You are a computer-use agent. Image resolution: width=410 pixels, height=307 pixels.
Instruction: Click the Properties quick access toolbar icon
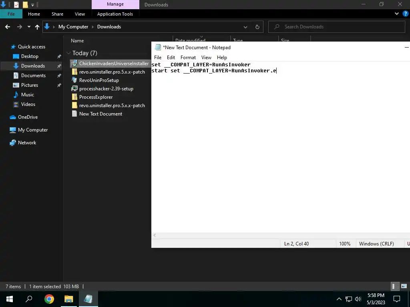tap(16, 4)
